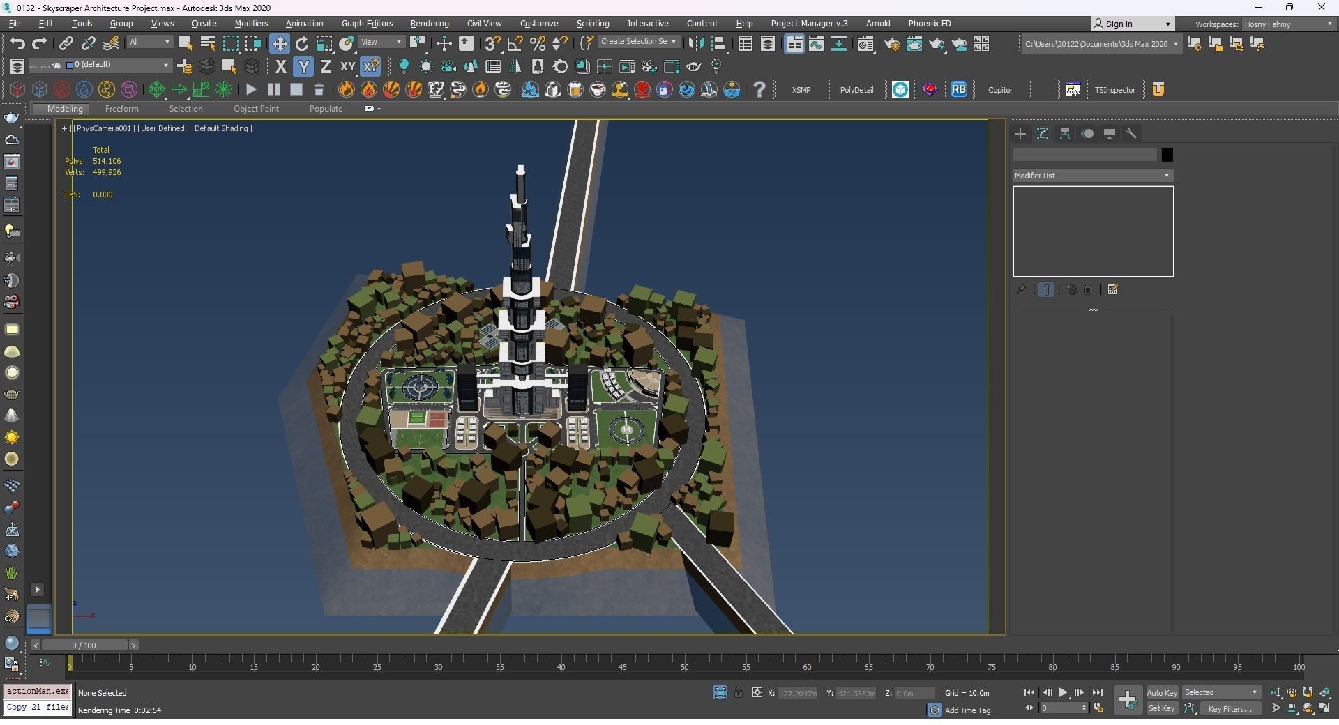
Task: Toggle Window/Crossing selection mode
Action: 253,44
